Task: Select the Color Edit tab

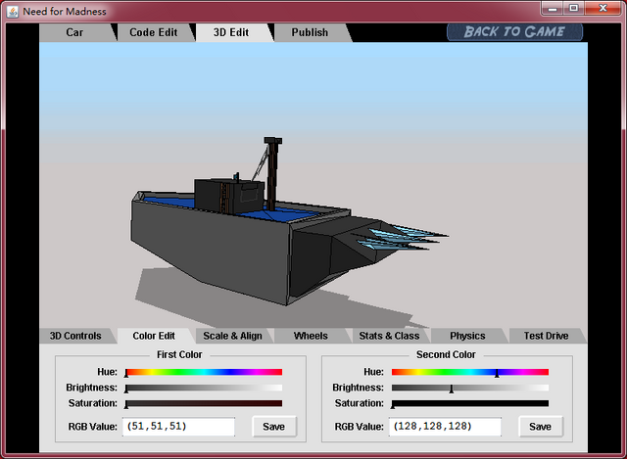Action: [x=154, y=336]
